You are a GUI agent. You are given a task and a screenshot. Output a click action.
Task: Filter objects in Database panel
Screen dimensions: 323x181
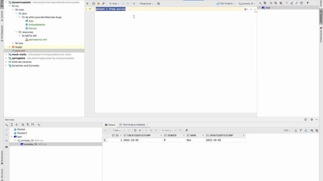(x=307, y=3)
